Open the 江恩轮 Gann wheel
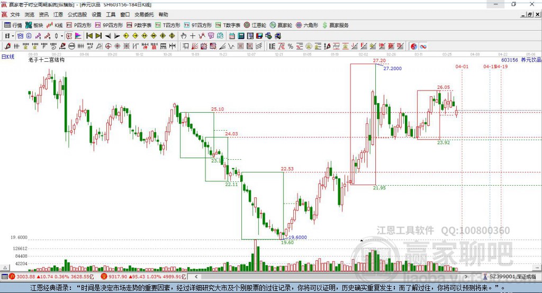 (x=255, y=25)
